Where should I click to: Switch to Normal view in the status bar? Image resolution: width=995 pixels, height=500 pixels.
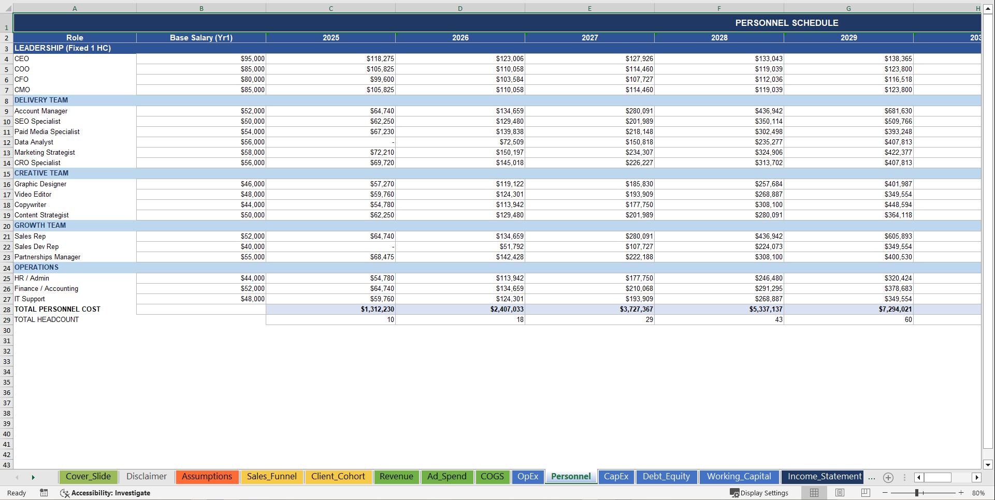coord(814,493)
